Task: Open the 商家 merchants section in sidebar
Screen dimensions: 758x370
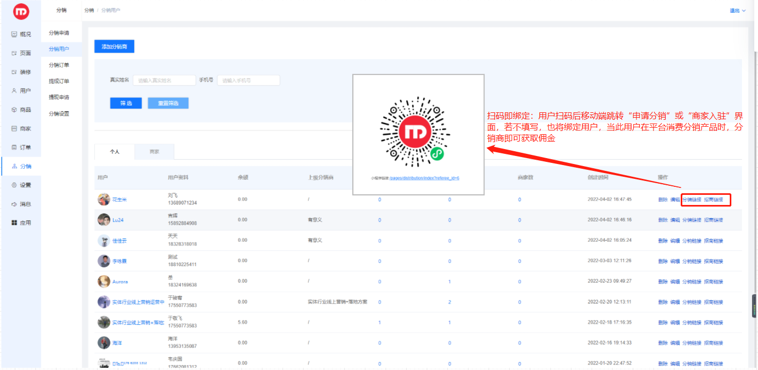Action: click(21, 128)
